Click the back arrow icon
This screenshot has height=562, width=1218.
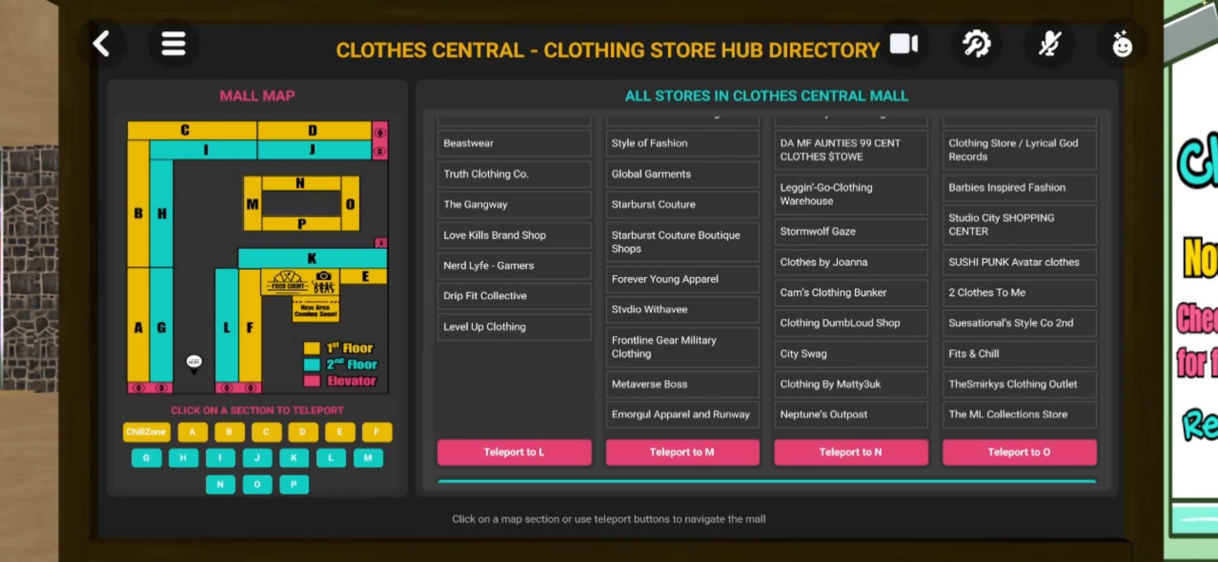click(102, 44)
